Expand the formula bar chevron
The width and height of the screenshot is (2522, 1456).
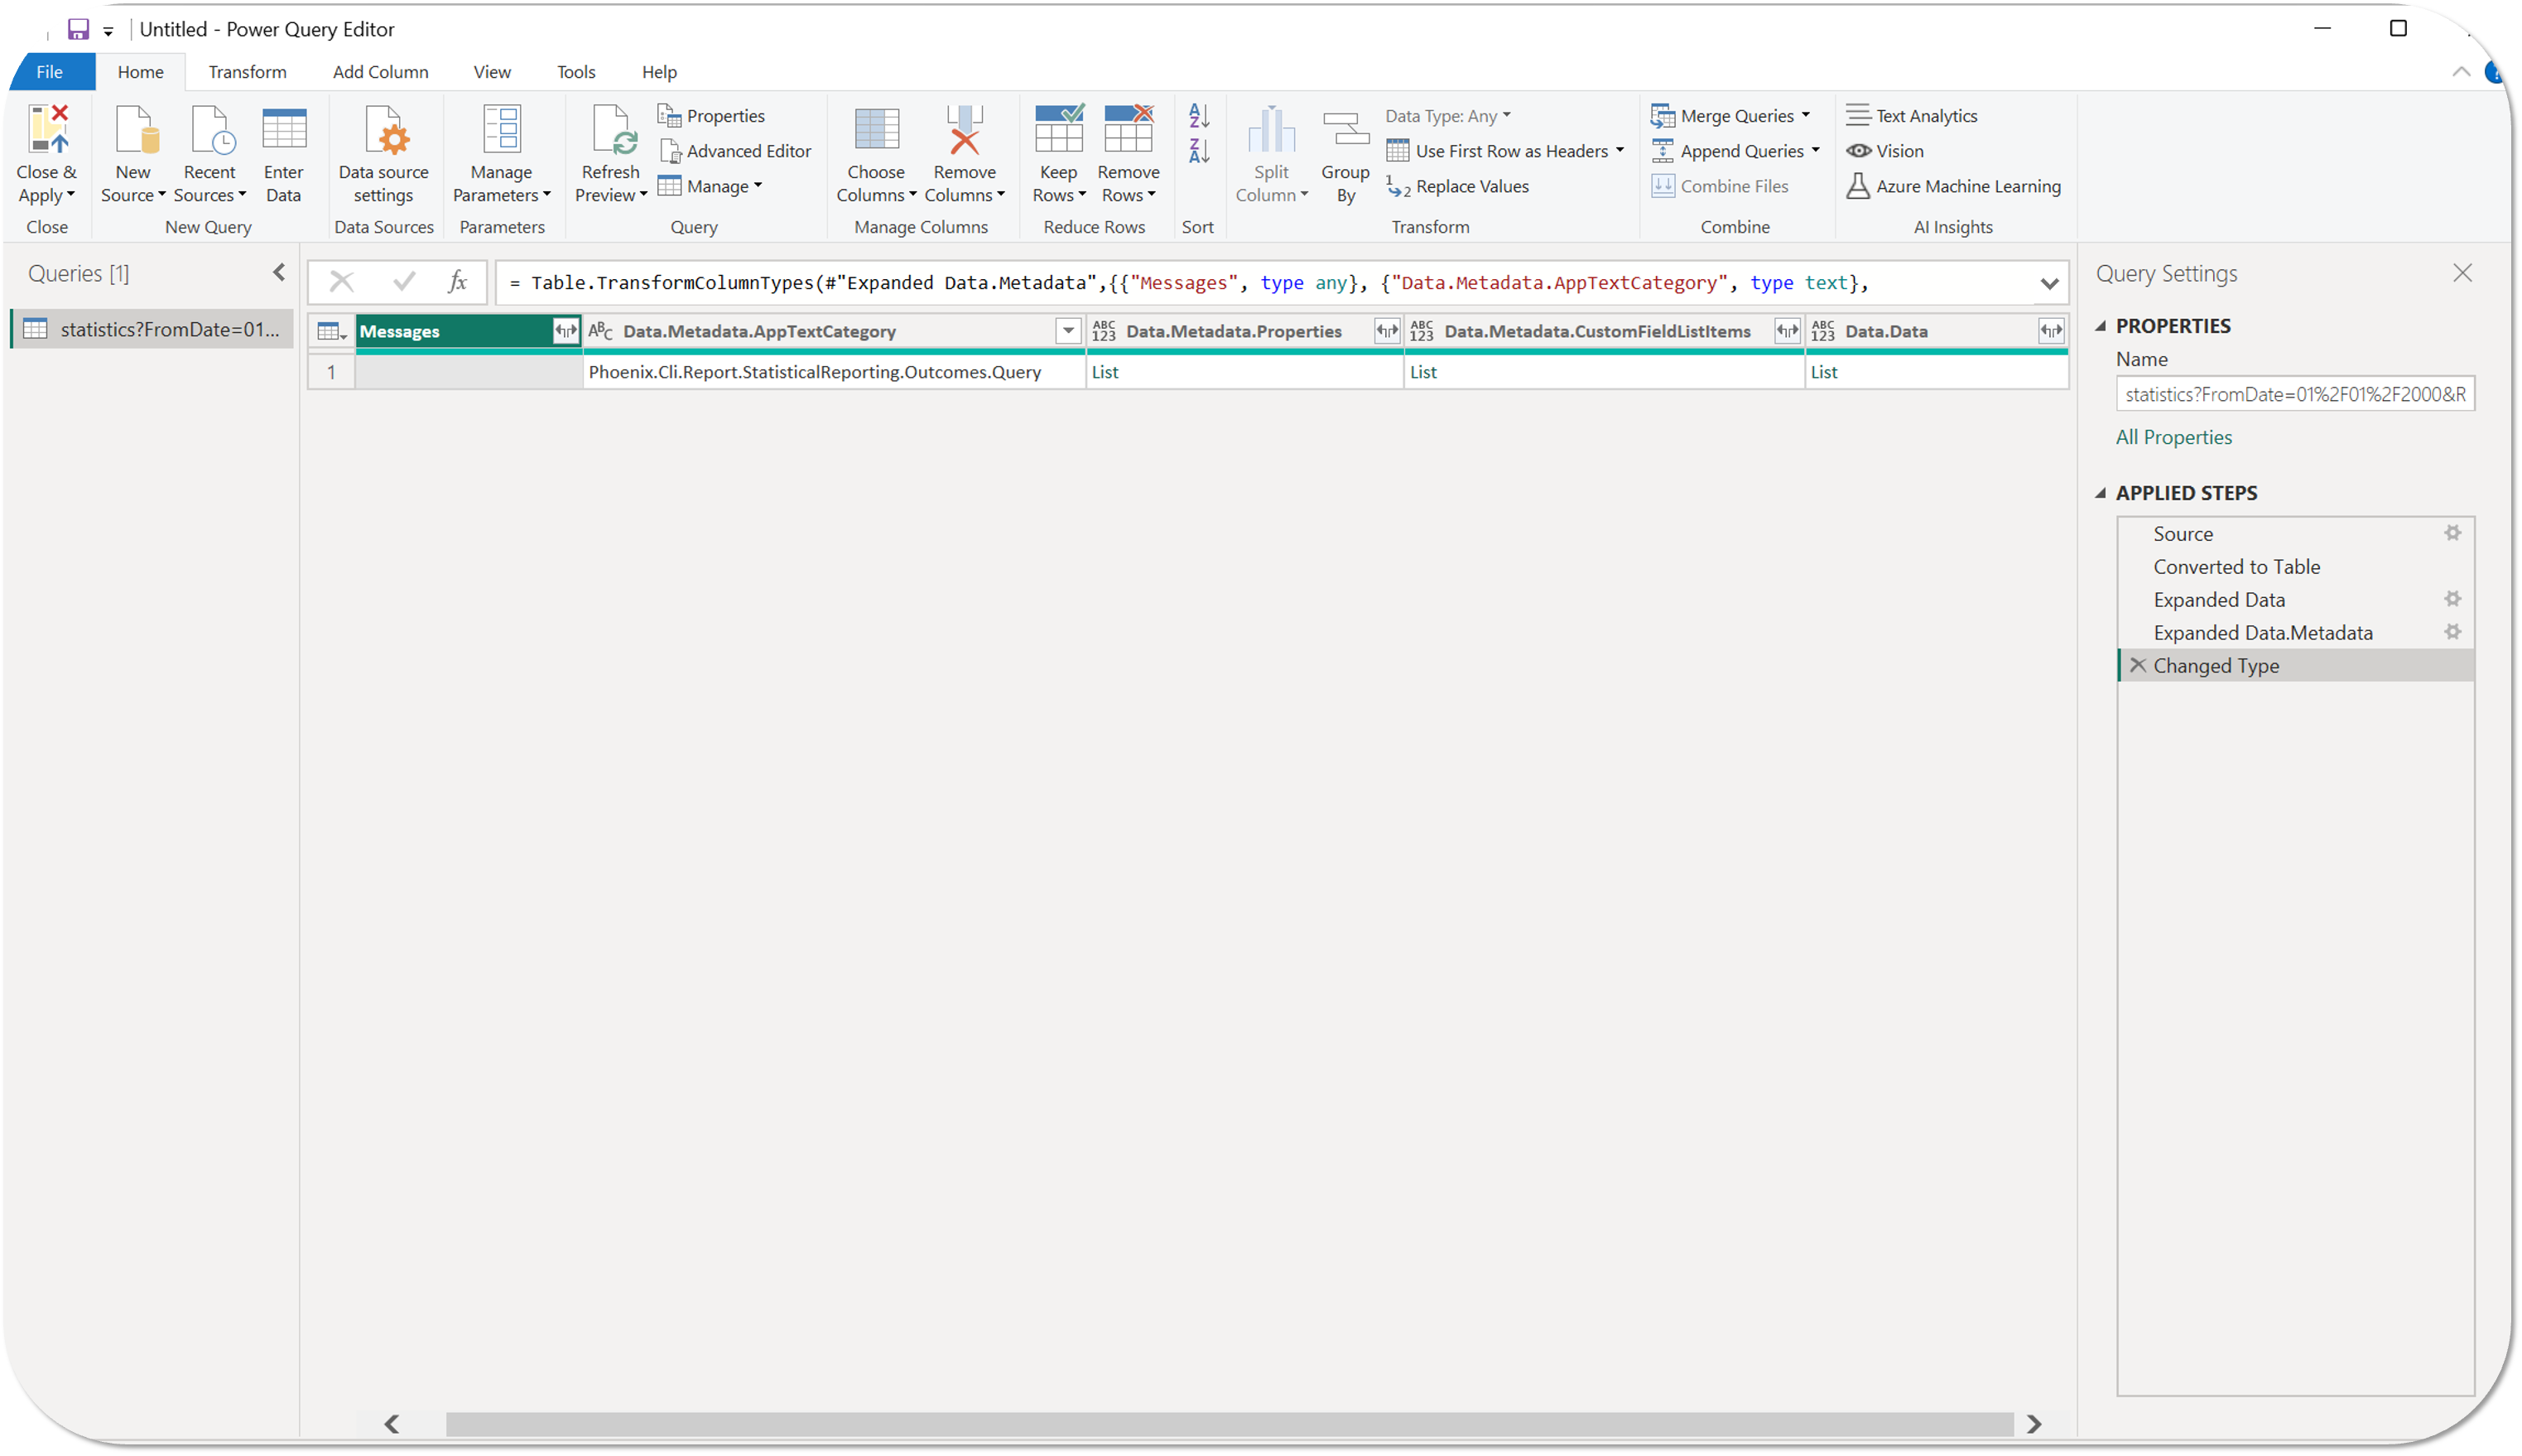[2048, 284]
